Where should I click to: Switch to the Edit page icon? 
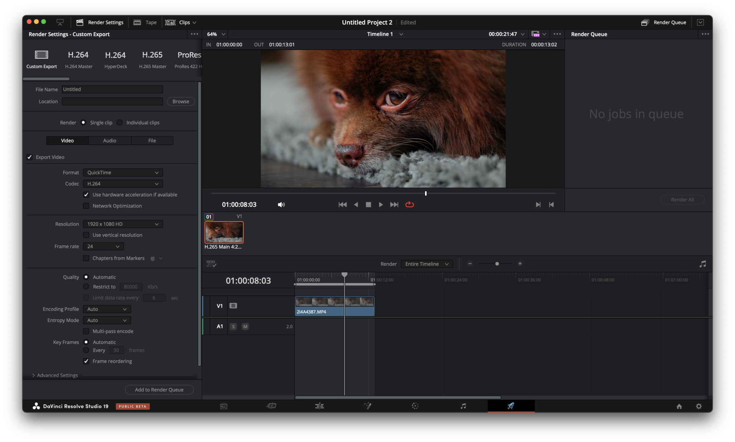pyautogui.click(x=319, y=406)
